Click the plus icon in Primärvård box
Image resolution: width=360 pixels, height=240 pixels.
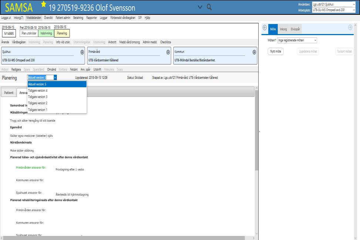168,52
